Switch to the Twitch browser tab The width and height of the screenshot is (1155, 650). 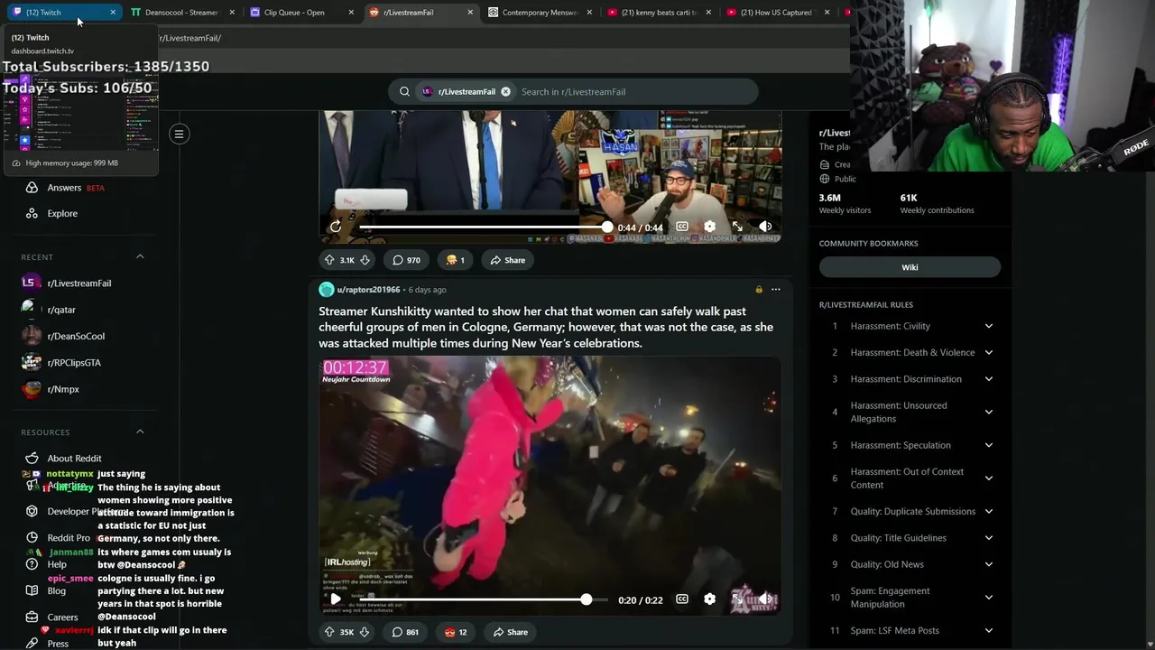pos(61,13)
